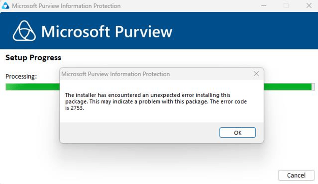Image resolution: width=318 pixels, height=184 pixels.
Task: Close the main installer window
Action: 309,6
